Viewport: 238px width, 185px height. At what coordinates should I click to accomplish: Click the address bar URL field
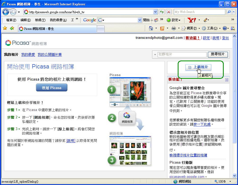pyautogui.click(x=89, y=12)
